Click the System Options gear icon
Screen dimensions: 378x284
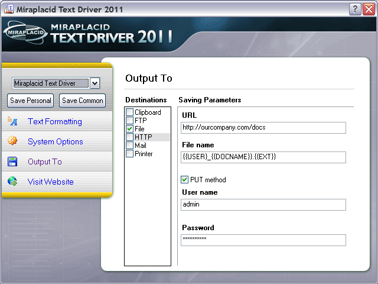point(12,141)
